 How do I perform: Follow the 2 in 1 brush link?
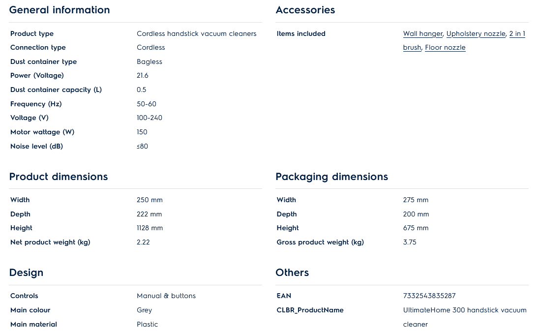[x=517, y=34]
